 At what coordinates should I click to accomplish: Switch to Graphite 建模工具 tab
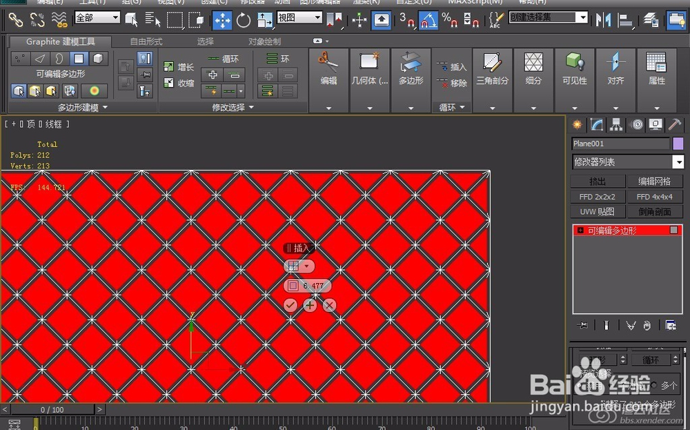click(60, 42)
